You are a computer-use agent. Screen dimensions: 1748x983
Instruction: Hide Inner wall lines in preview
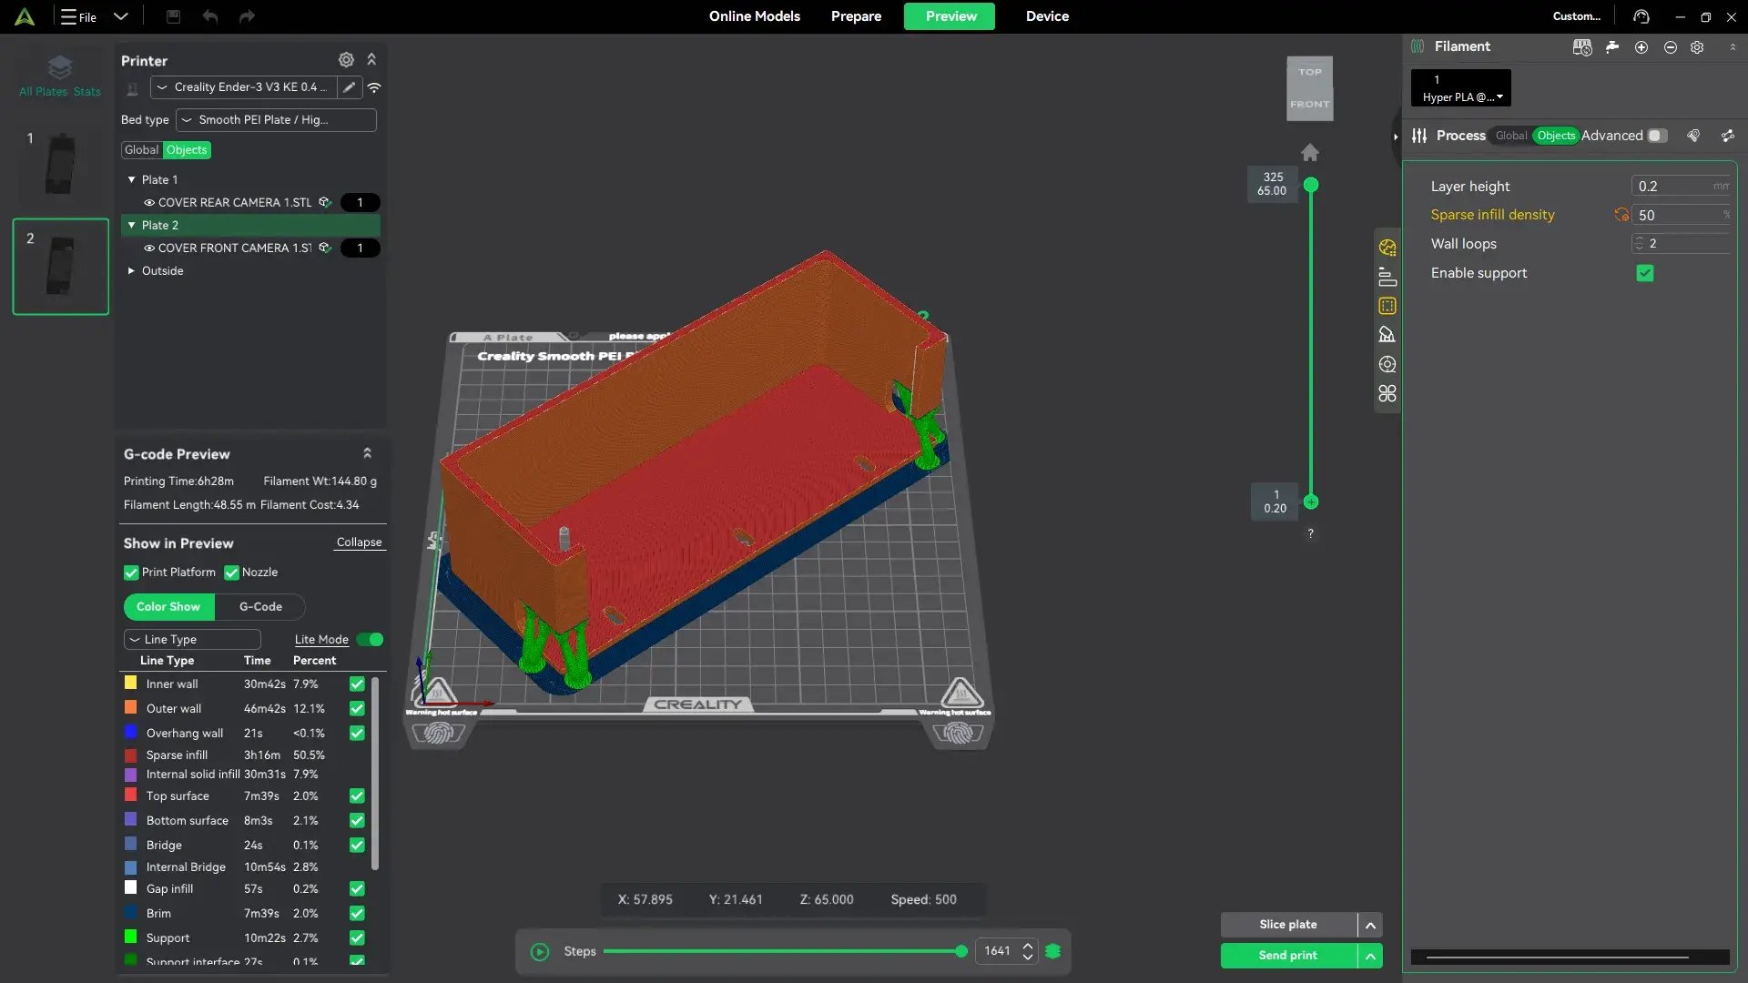pyautogui.click(x=357, y=684)
